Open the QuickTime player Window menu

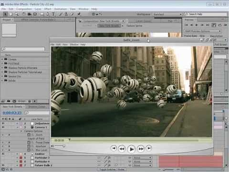click(74, 44)
